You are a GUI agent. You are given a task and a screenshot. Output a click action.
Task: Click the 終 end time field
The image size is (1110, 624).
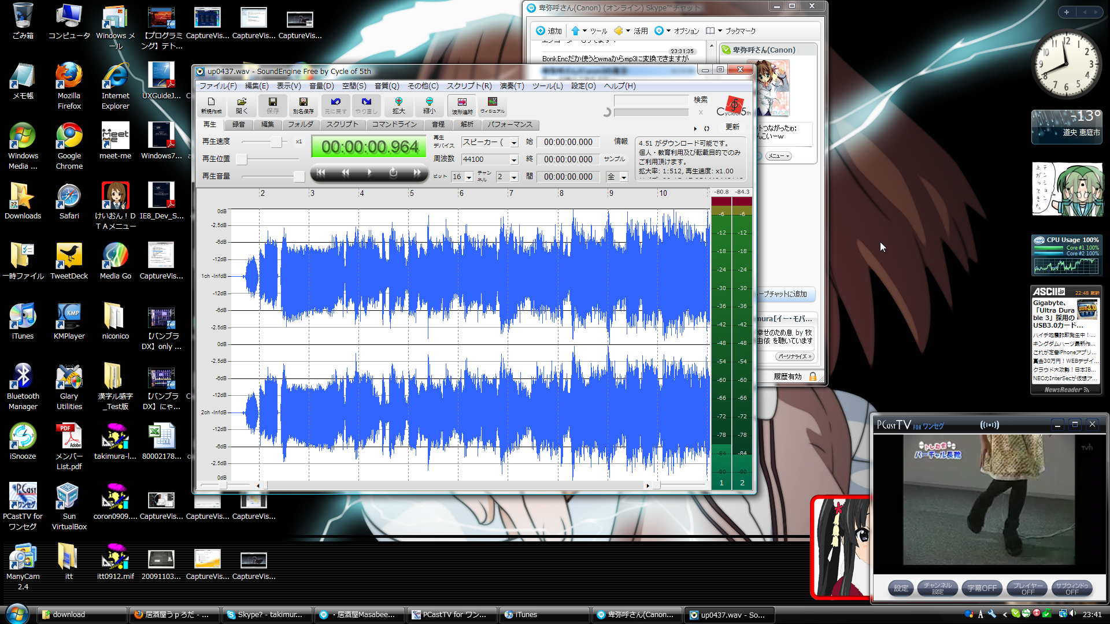[568, 159]
